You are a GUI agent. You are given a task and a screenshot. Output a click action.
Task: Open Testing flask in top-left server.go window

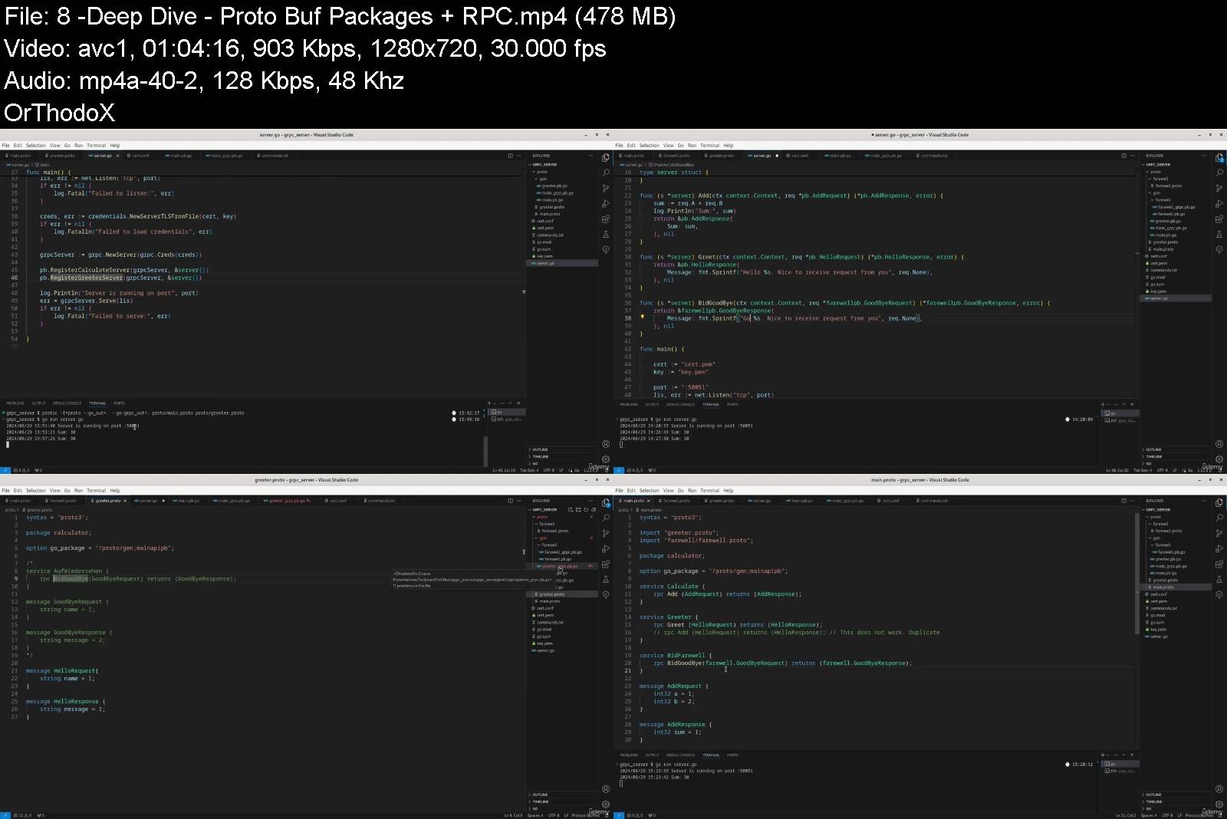click(606, 235)
